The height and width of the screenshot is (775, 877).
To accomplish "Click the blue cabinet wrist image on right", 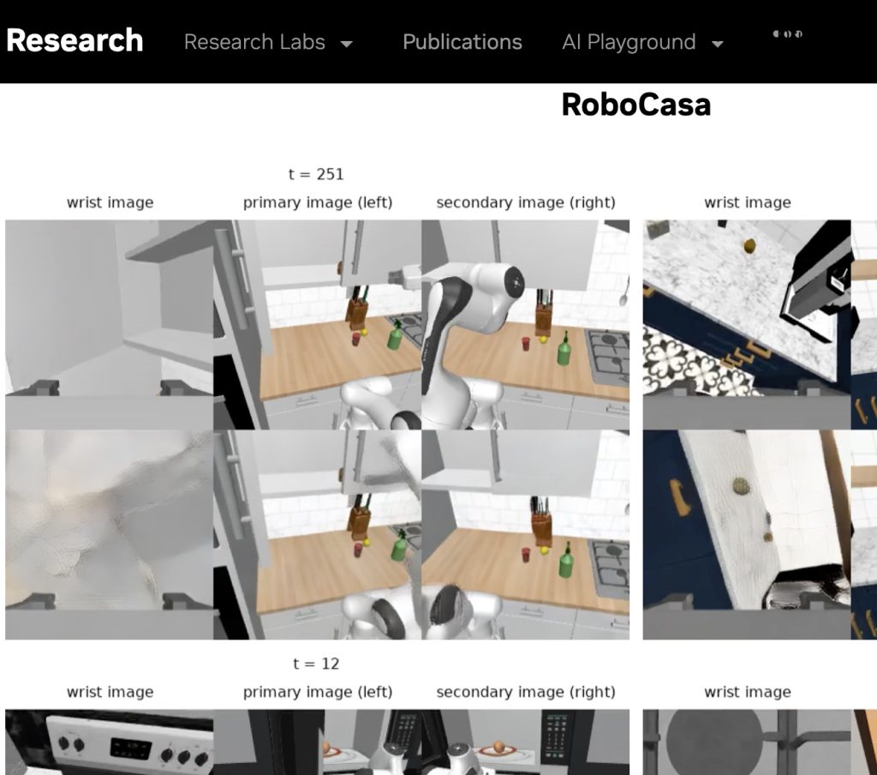I will tap(747, 534).
